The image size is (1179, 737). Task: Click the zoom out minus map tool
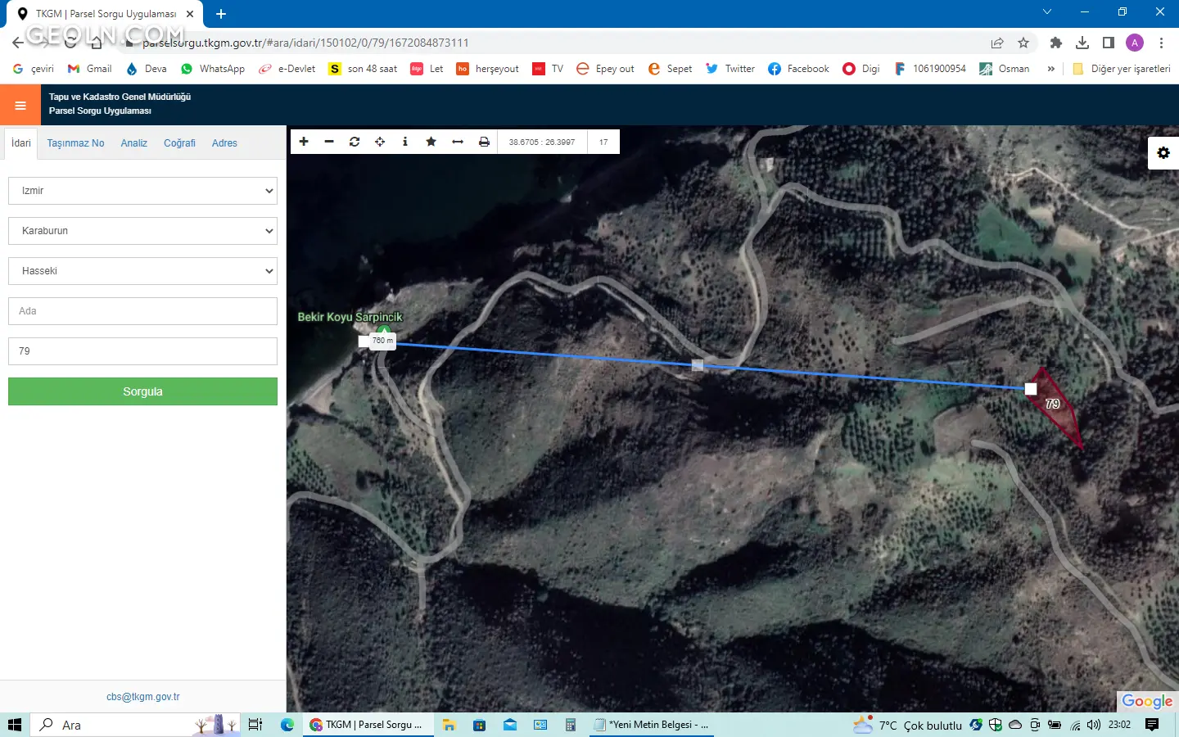tap(329, 142)
